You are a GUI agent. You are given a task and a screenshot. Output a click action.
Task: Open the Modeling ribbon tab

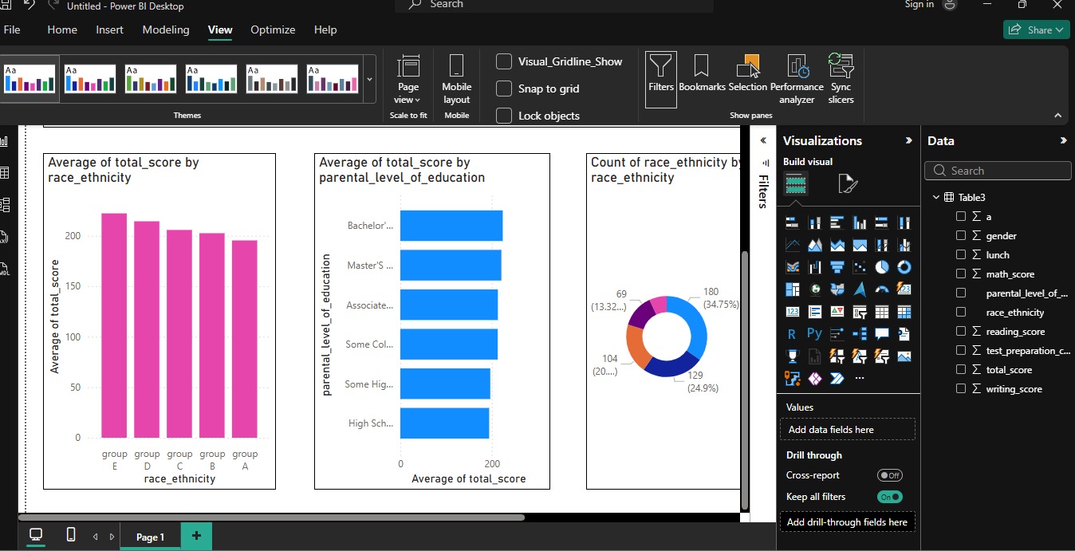point(166,30)
